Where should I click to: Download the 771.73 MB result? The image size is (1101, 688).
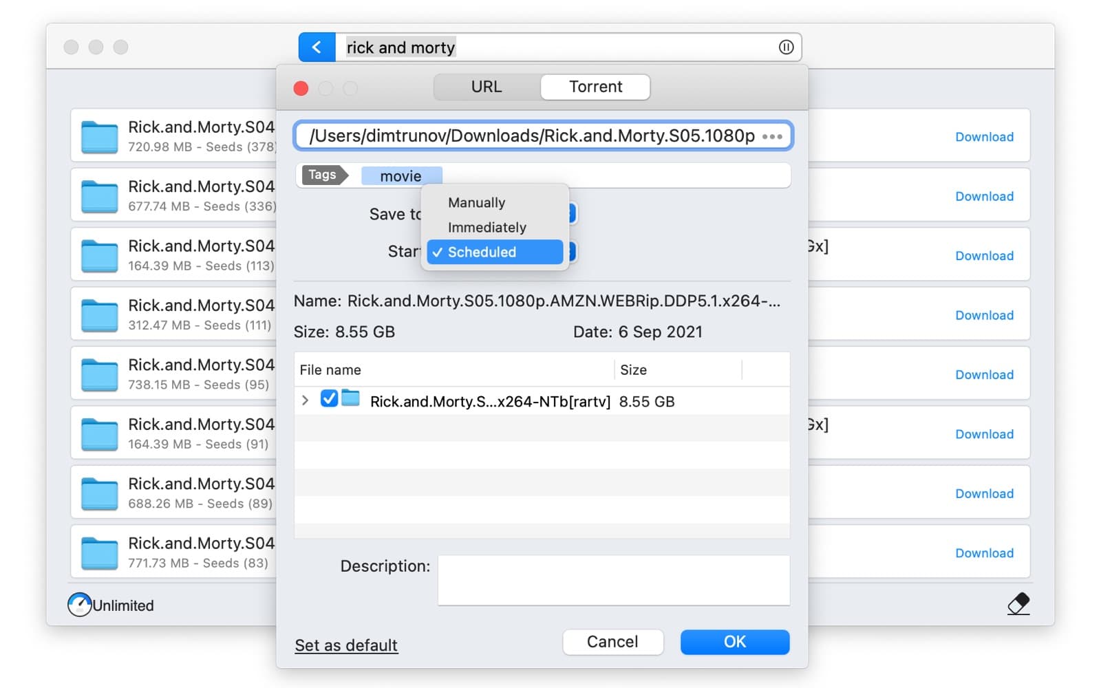[x=984, y=553]
